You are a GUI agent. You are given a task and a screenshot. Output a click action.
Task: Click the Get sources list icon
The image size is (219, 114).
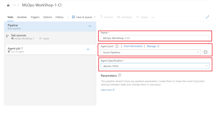[x=7, y=36]
